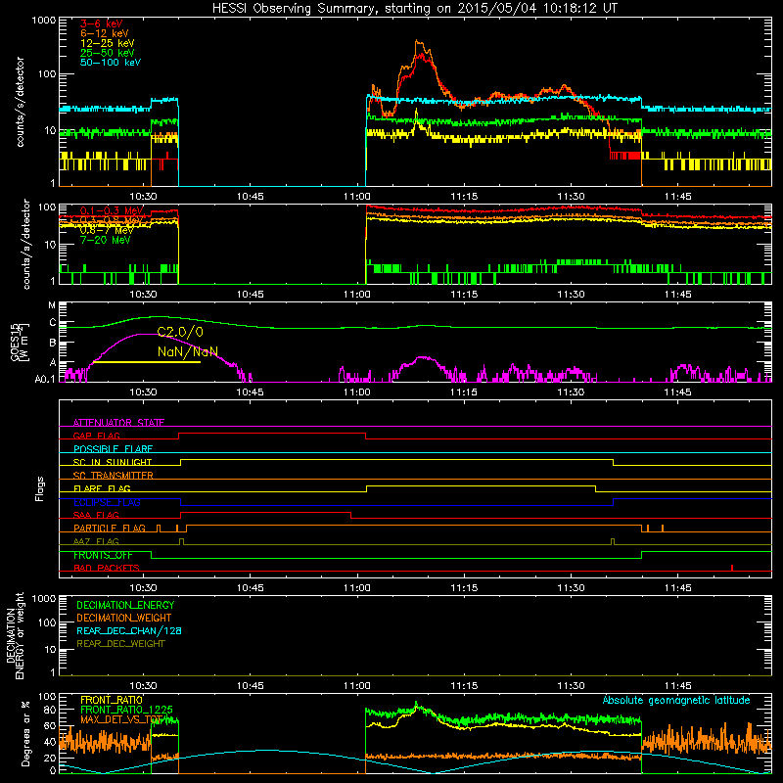Screen dimensions: 783x783
Task: Click the FRONTS_OFF flag label
Action: 103,555
